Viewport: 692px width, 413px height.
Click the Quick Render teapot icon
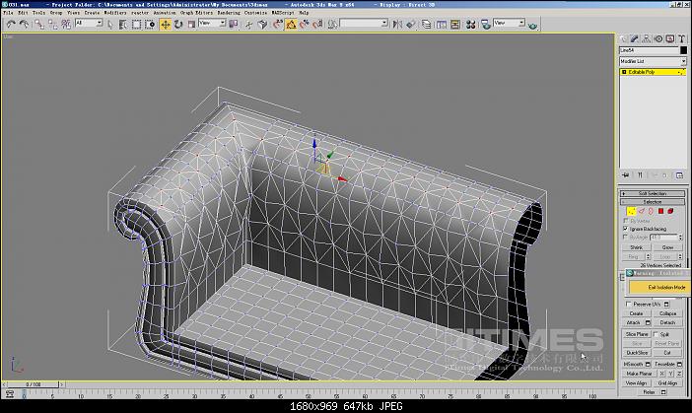[x=532, y=26]
